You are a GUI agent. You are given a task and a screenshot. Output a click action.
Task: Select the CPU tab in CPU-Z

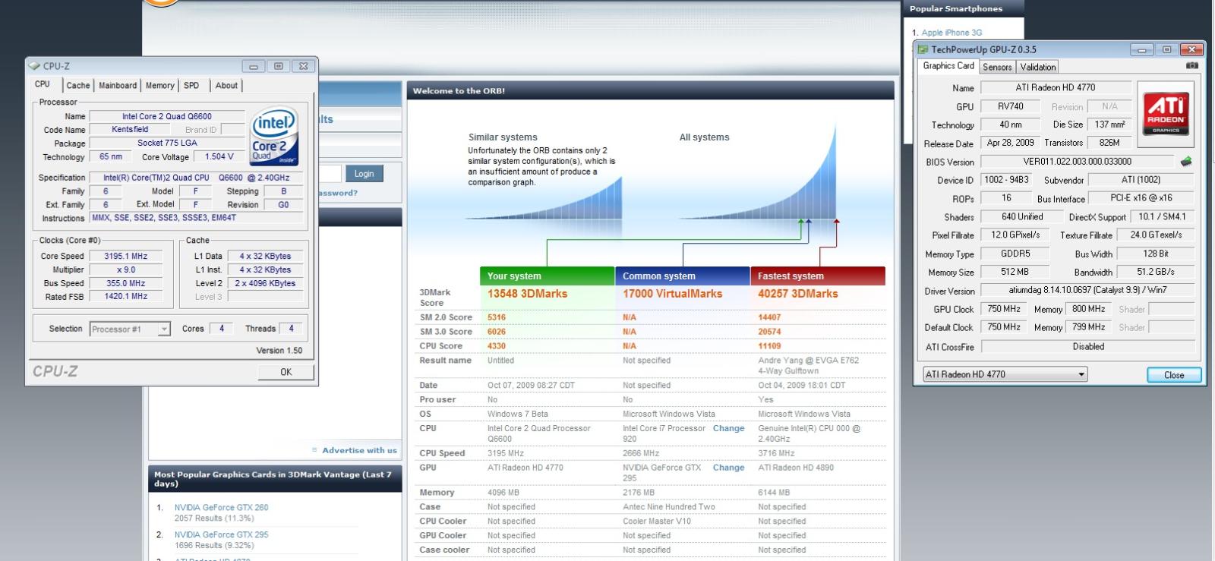[43, 84]
